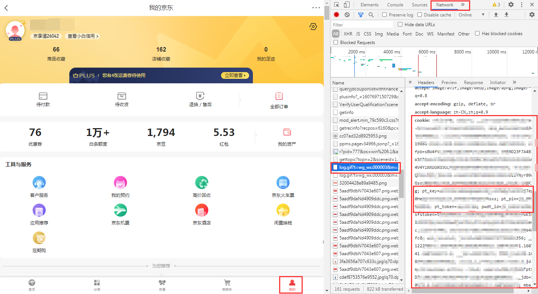
Task: Open DevTools three-dot customize menu
Action: click(x=522, y=5)
